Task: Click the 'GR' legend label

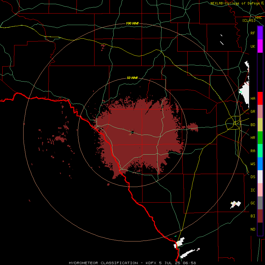Action: (x=253, y=112)
